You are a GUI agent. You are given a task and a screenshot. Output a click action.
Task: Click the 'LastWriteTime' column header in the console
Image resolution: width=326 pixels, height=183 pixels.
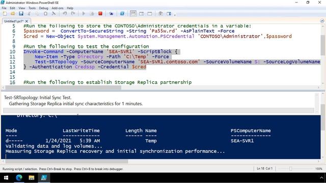click(x=81, y=131)
